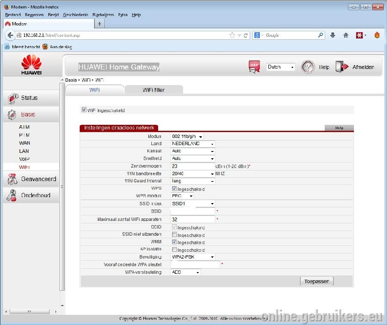Toggle WMM Ingeschakeld checkbox
The width and height of the screenshot is (387, 325).
pyautogui.click(x=174, y=242)
